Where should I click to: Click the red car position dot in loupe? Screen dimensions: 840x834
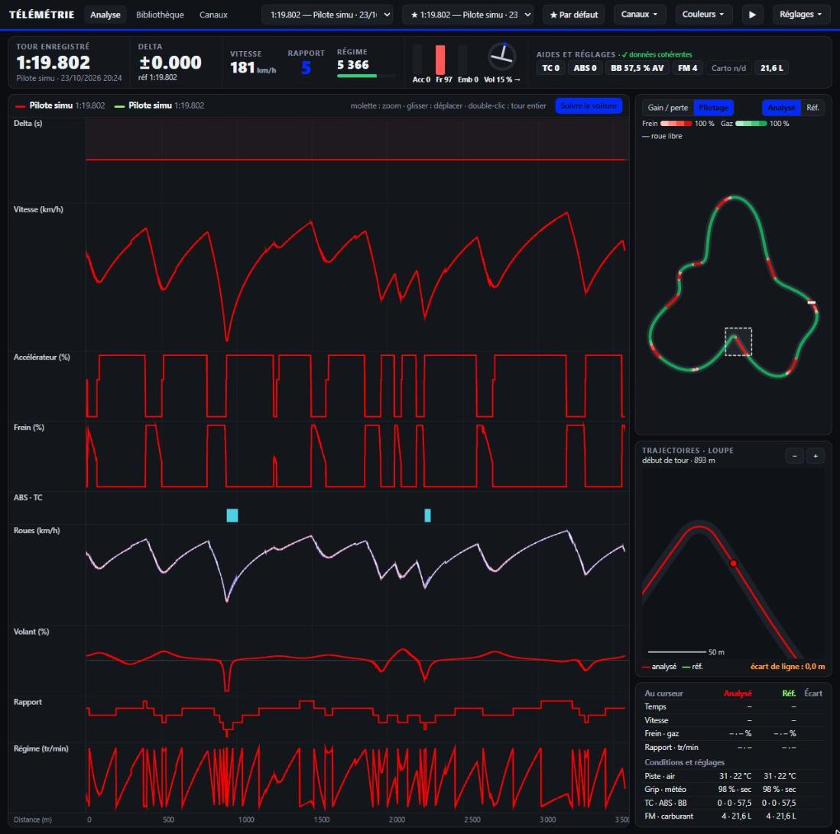(x=734, y=563)
